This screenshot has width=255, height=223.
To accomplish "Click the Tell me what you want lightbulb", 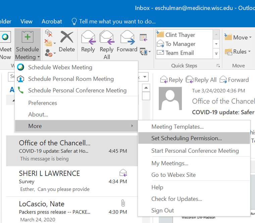I will pyautogui.click(x=74, y=21).
